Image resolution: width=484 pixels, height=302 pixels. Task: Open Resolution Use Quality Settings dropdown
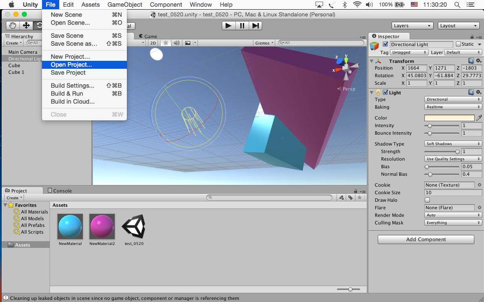click(x=453, y=159)
